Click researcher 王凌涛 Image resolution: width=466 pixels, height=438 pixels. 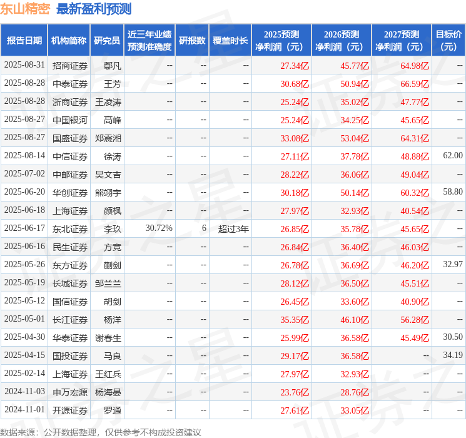(108, 102)
